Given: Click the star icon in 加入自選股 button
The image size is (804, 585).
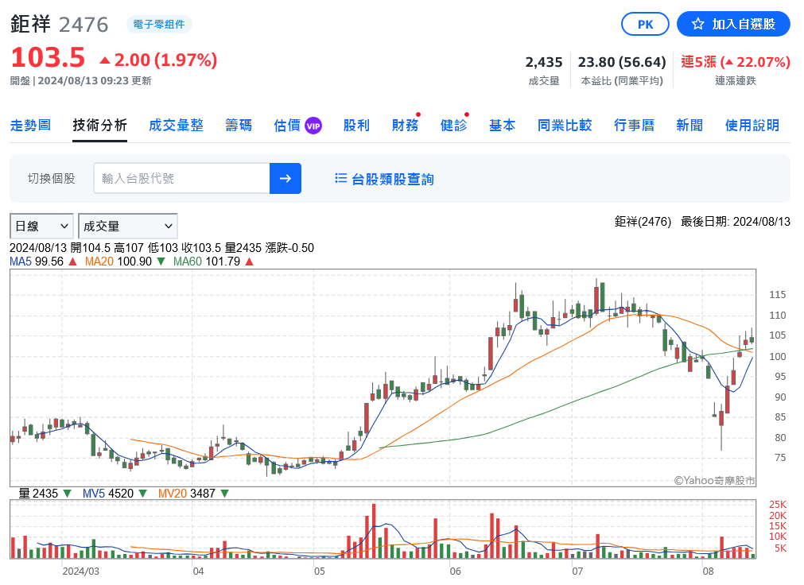Looking at the screenshot, I should click(x=697, y=24).
